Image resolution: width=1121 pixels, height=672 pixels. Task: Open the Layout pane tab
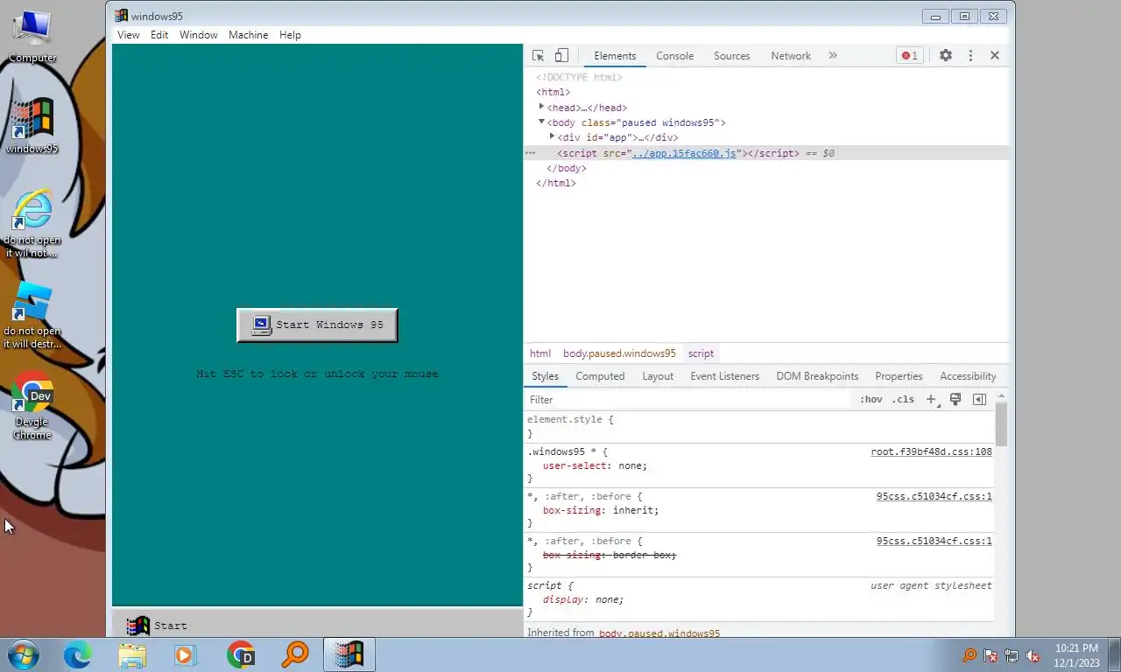[x=658, y=376]
